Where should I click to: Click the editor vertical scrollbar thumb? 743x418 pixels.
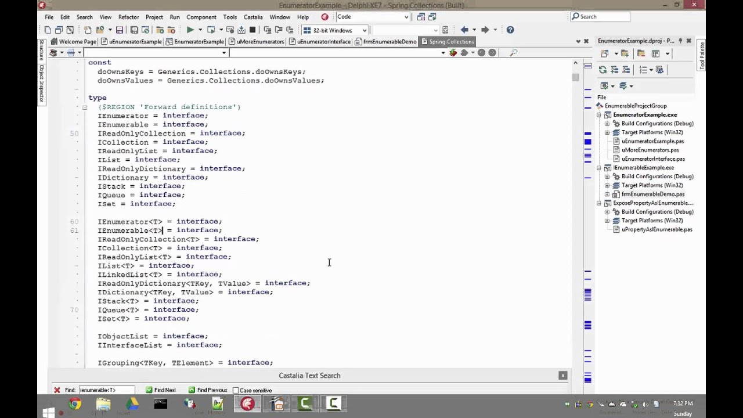click(x=575, y=77)
